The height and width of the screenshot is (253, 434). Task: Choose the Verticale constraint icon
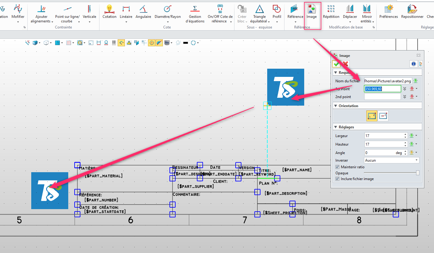tap(89, 8)
